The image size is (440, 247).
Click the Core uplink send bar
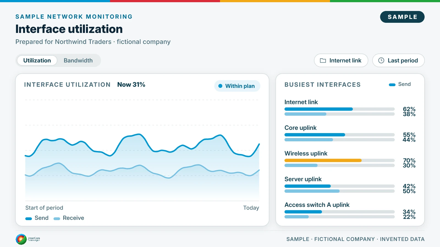315,135
